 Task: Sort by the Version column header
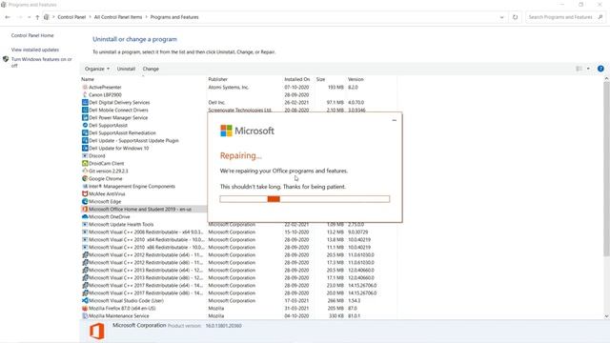371,79
